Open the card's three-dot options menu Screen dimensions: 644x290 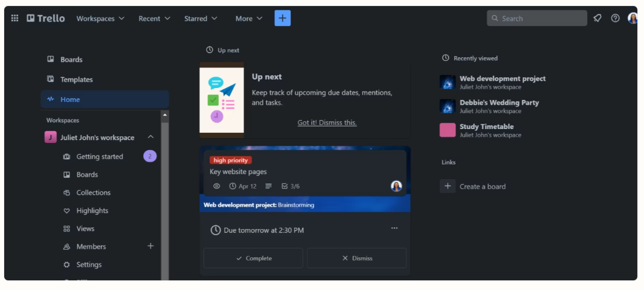[x=394, y=228]
